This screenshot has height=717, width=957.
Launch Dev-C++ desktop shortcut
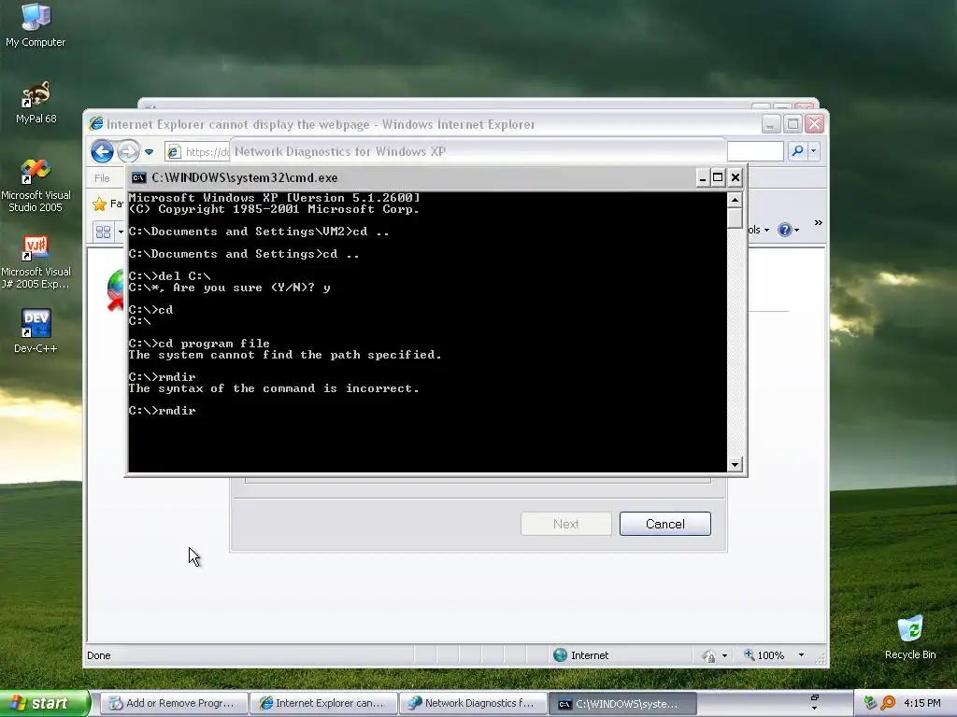click(x=36, y=330)
